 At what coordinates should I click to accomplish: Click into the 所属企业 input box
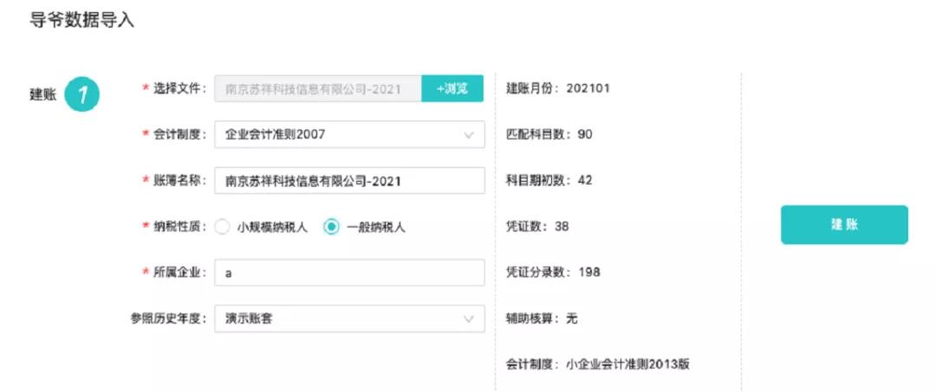click(348, 273)
